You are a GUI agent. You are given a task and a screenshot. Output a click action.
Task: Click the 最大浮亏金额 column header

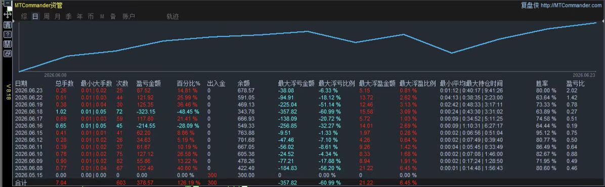tap(296, 84)
